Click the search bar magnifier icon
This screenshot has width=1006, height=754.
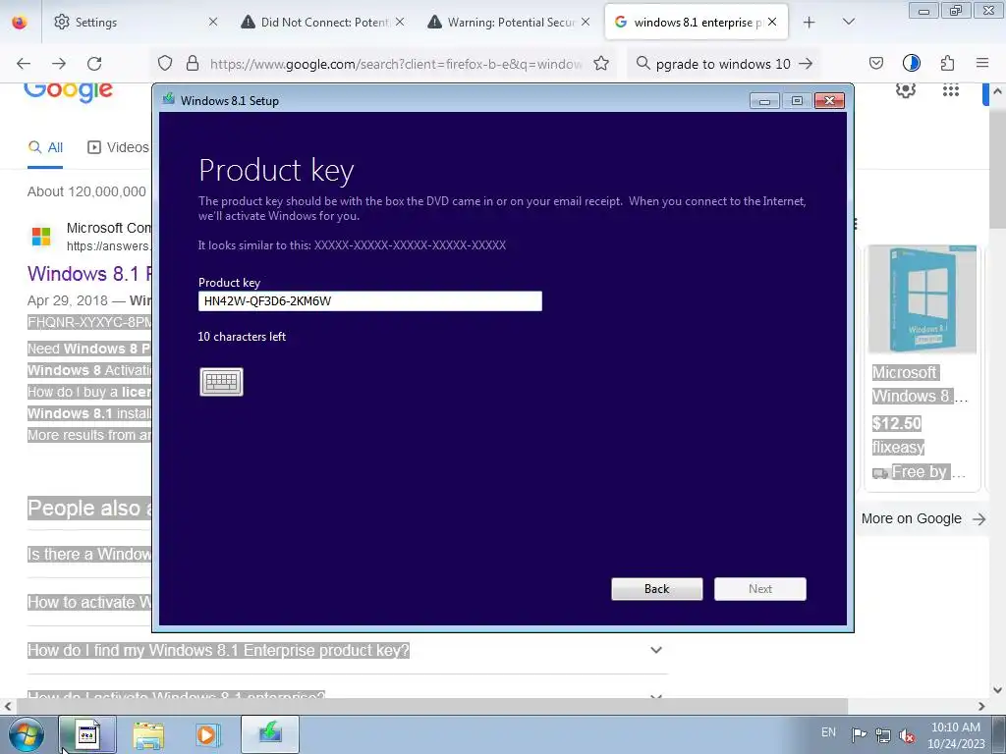[x=643, y=64]
